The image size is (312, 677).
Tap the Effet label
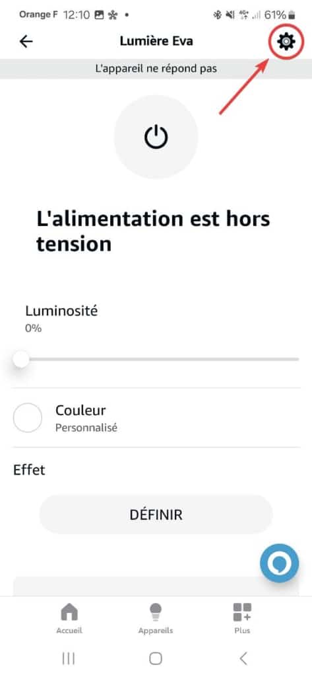click(29, 470)
